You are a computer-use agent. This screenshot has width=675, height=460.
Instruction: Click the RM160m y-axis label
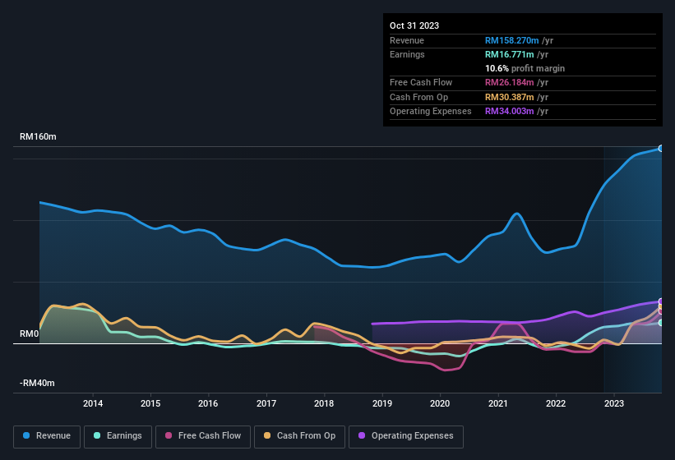[38, 137]
